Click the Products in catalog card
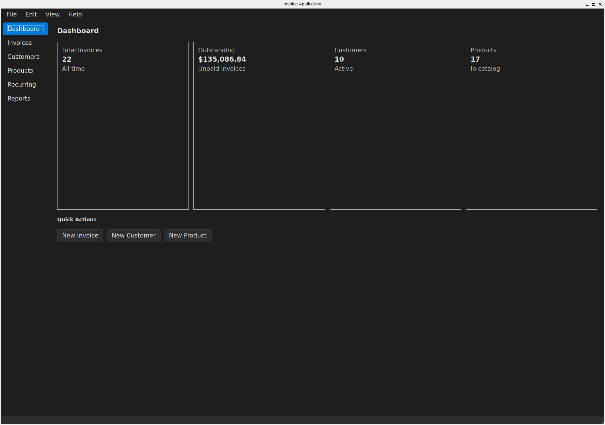This screenshot has height=425, width=605. pos(531,126)
